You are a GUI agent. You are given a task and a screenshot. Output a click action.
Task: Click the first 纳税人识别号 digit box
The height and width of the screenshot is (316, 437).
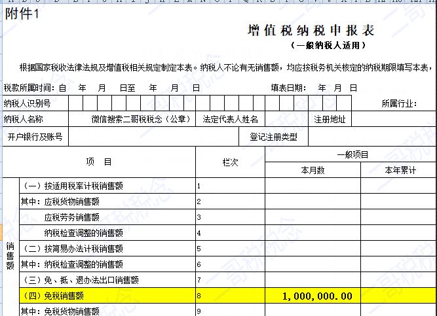coord(76,103)
